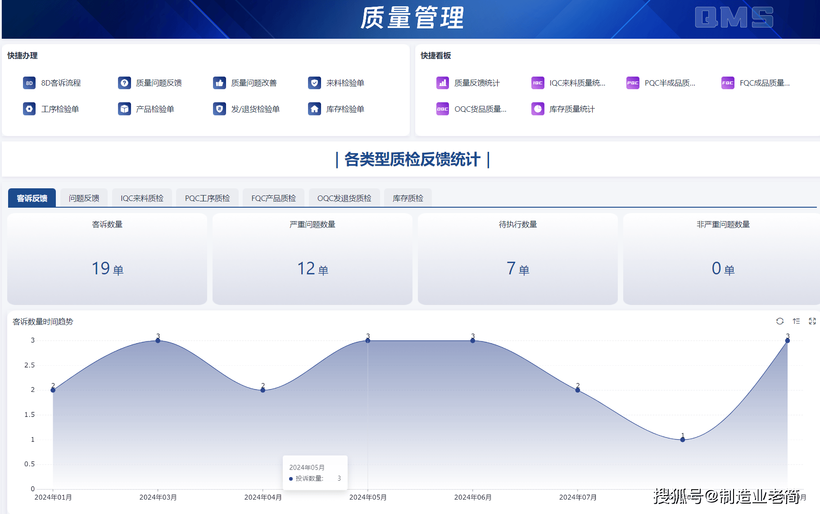820x514 pixels.
Task: Select the 质量问题反馈 shortcut icon
Action: point(124,83)
